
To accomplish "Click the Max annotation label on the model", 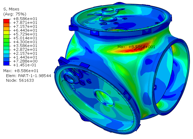I will (x=136, y=47).
